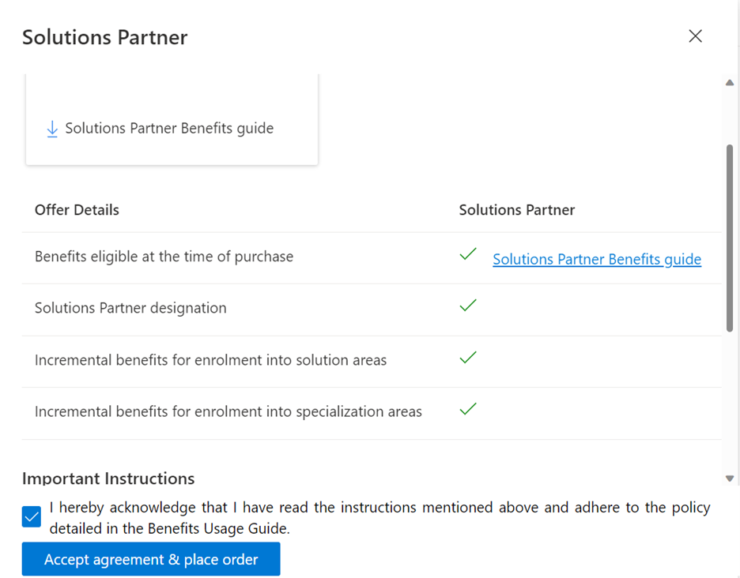Click checkmark for enrolment into solution areas
Screen dimensions: 740x578
(x=468, y=358)
